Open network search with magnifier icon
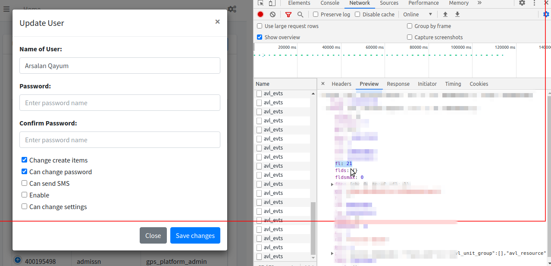Screen dimensions: 551x266 click(300, 14)
